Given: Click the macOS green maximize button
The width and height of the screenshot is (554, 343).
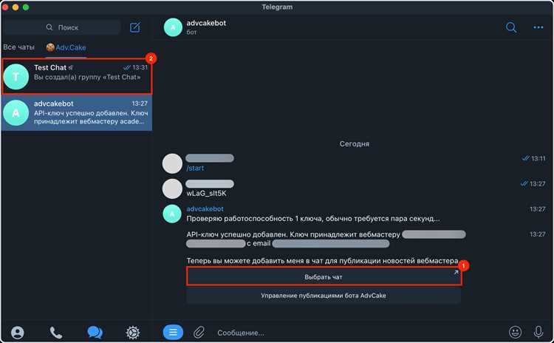Looking at the screenshot, I should [26, 7].
